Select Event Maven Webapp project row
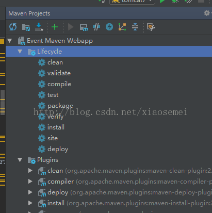 click(109, 41)
